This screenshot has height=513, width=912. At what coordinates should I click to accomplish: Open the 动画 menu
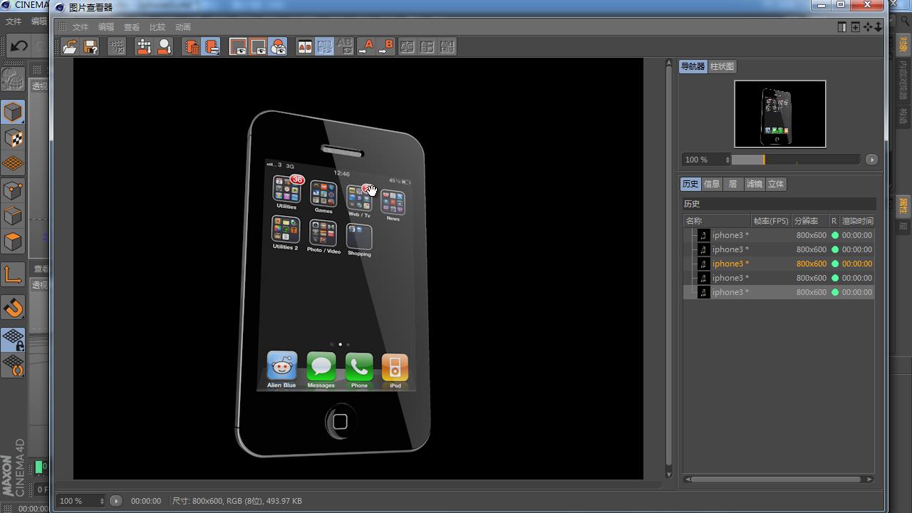[183, 27]
